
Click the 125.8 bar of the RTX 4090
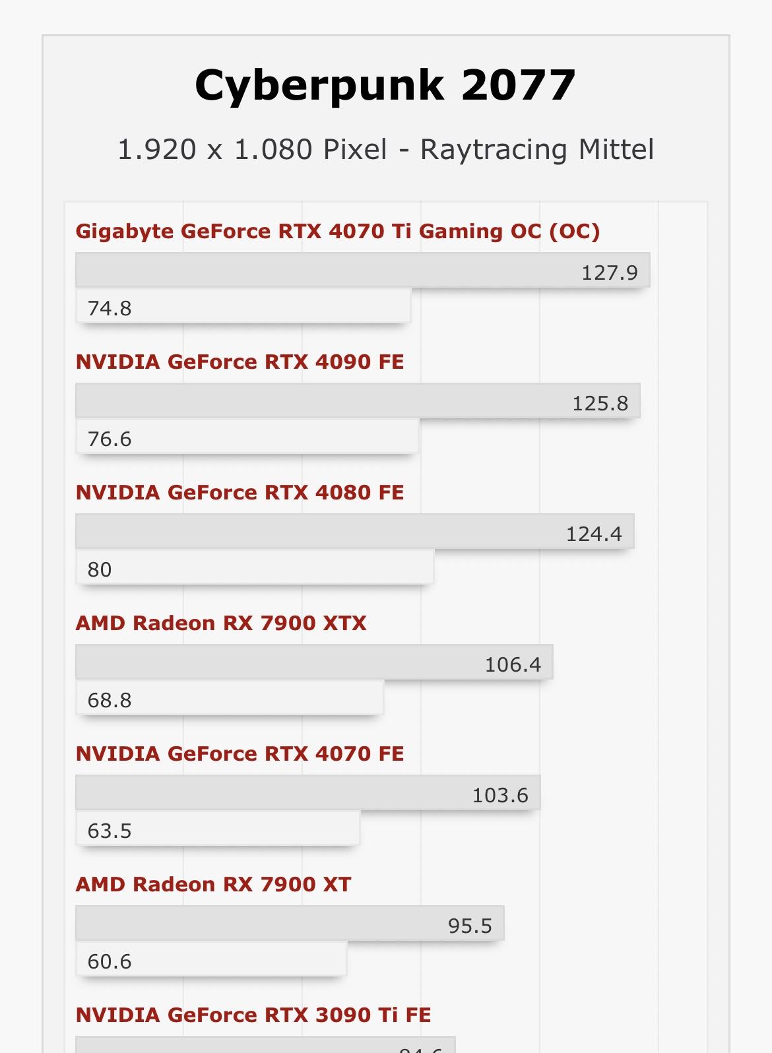[x=358, y=401]
